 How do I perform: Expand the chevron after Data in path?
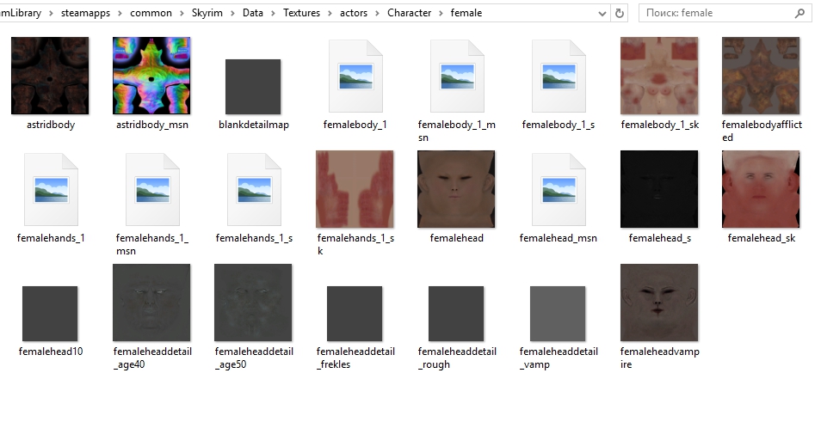[x=274, y=14]
